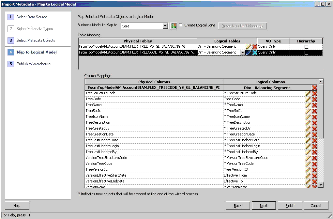This screenshot has width=333, height=219.
Task: Delete the TreeName column mapping
Action: tap(314, 105)
